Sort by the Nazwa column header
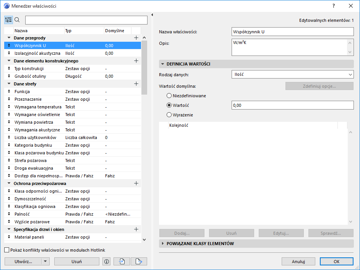 [39, 31]
